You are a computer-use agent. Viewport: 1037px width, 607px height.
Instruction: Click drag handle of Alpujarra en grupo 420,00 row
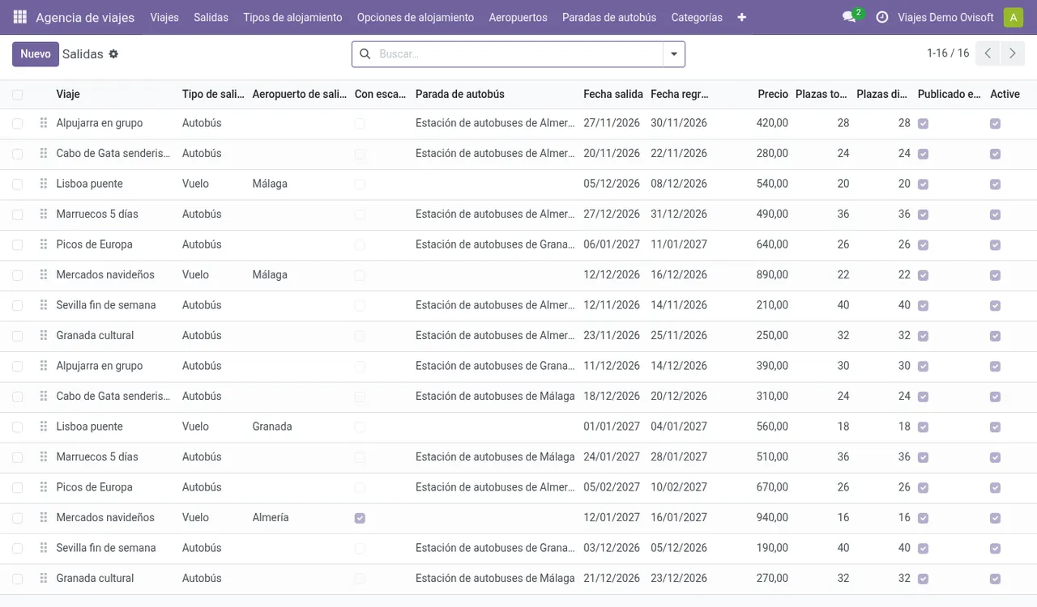[x=44, y=123]
